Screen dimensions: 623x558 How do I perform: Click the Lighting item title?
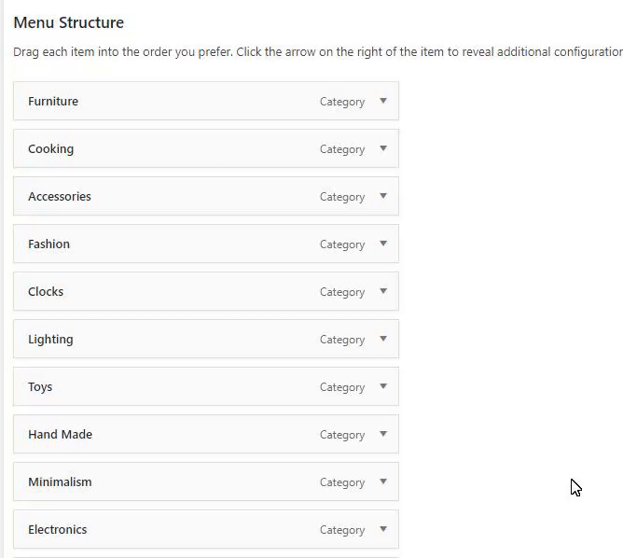click(50, 339)
